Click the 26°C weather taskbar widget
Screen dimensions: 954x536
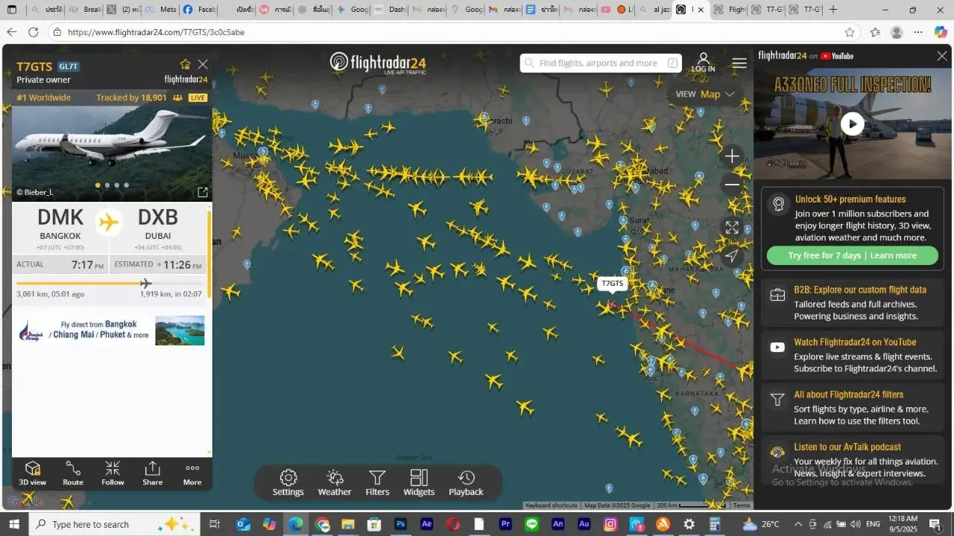pyautogui.click(x=761, y=524)
